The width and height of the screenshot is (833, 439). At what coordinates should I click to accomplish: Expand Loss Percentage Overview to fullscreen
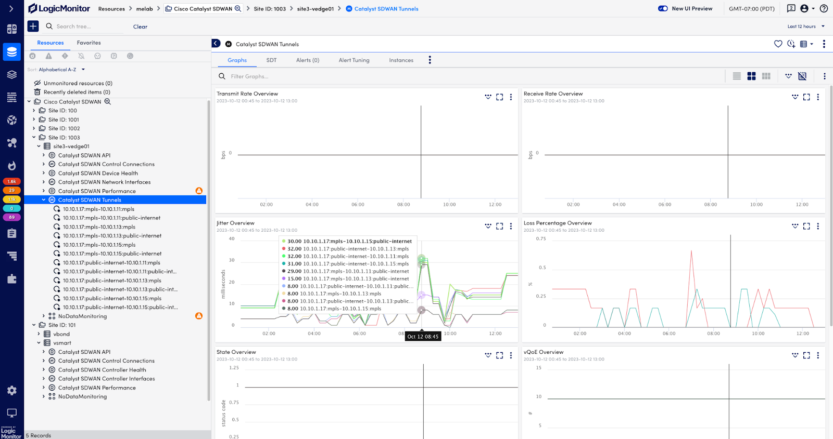click(x=806, y=226)
